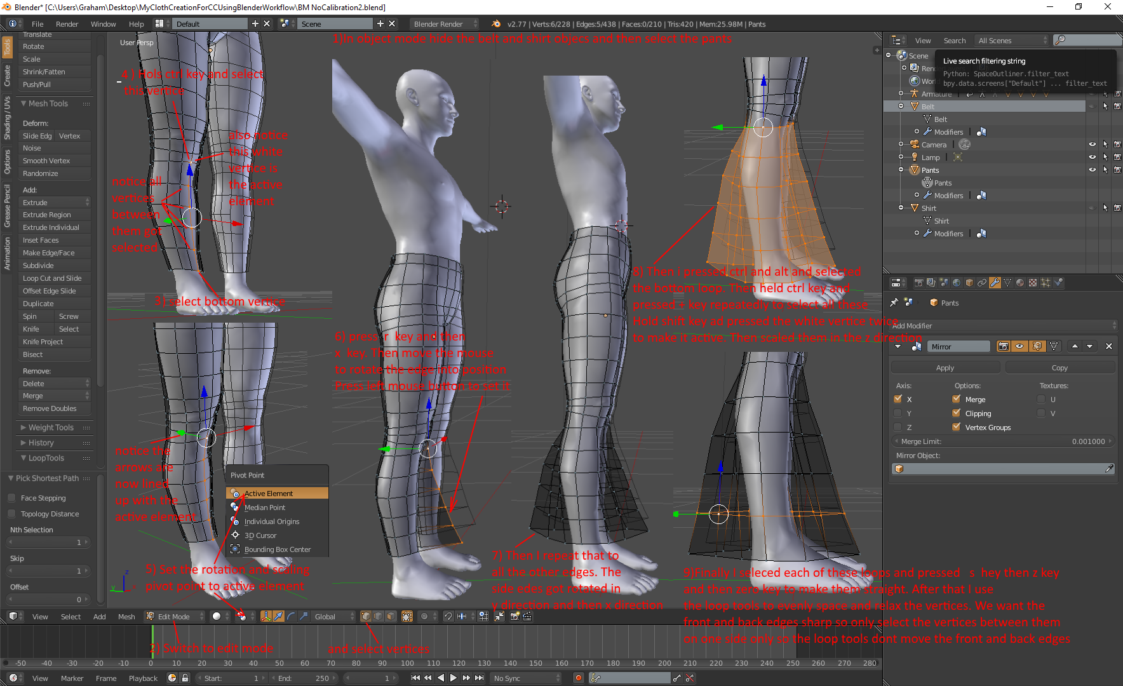Click the proportional editing icon
Viewport: 1123px width, 686px height.
[x=424, y=616]
